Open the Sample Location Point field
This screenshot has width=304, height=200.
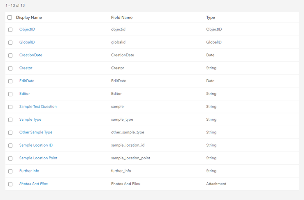(38, 158)
